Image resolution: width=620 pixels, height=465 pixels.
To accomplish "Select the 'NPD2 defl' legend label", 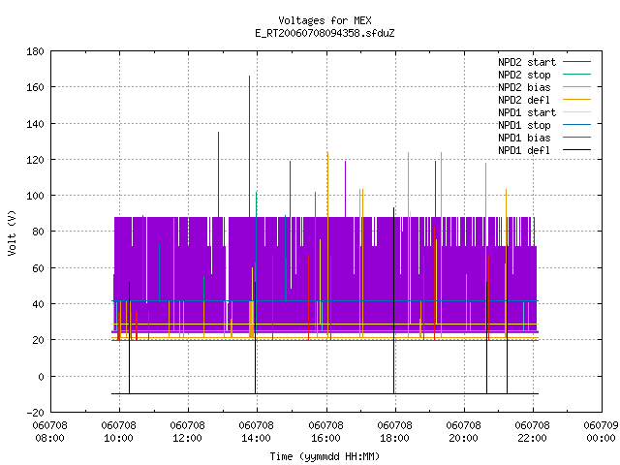I will [524, 100].
